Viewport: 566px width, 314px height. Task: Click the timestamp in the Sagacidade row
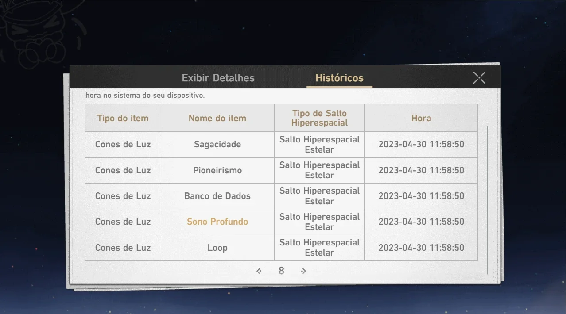pos(421,144)
